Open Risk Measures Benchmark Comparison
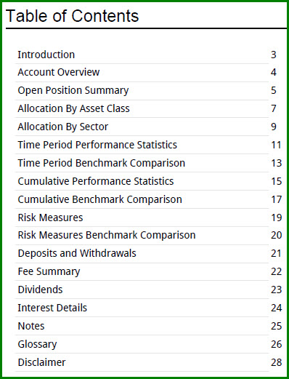Viewport: 289px width, 379px height. [x=107, y=235]
